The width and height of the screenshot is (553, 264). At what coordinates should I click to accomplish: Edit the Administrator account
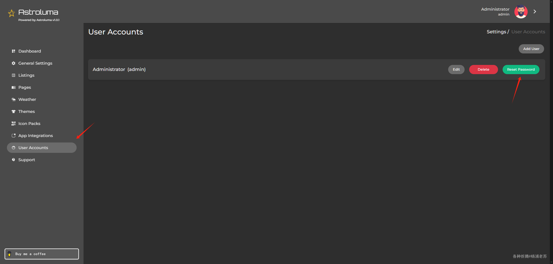[x=456, y=70]
